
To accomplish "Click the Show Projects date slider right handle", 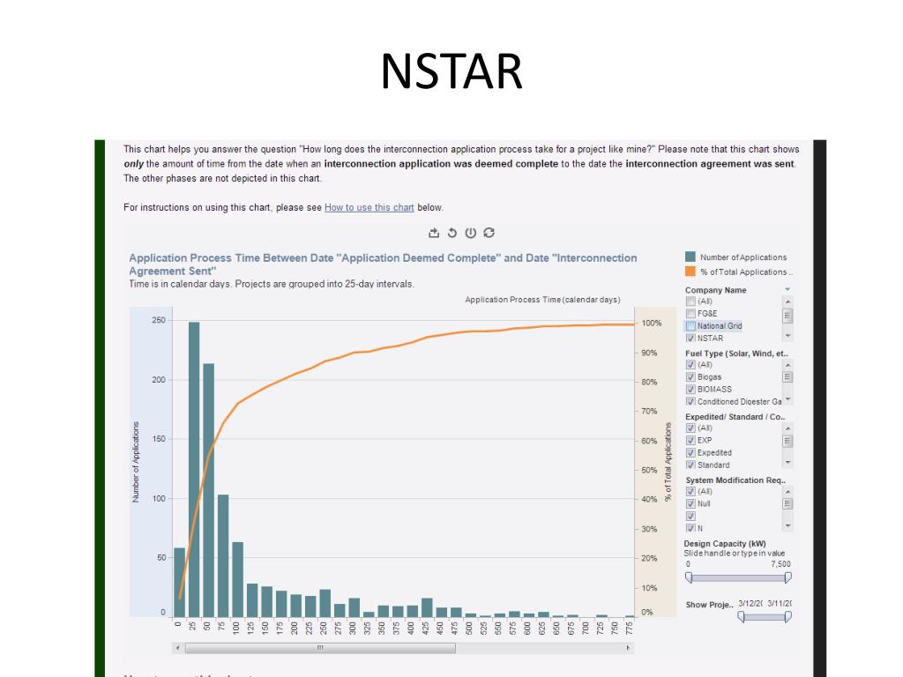I will [x=787, y=617].
